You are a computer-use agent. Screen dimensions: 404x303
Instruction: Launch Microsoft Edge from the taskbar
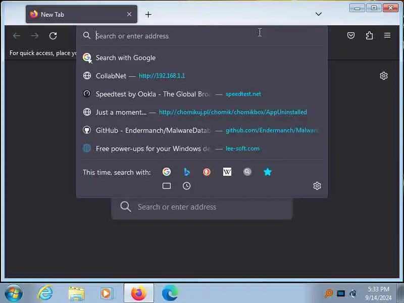(170, 293)
